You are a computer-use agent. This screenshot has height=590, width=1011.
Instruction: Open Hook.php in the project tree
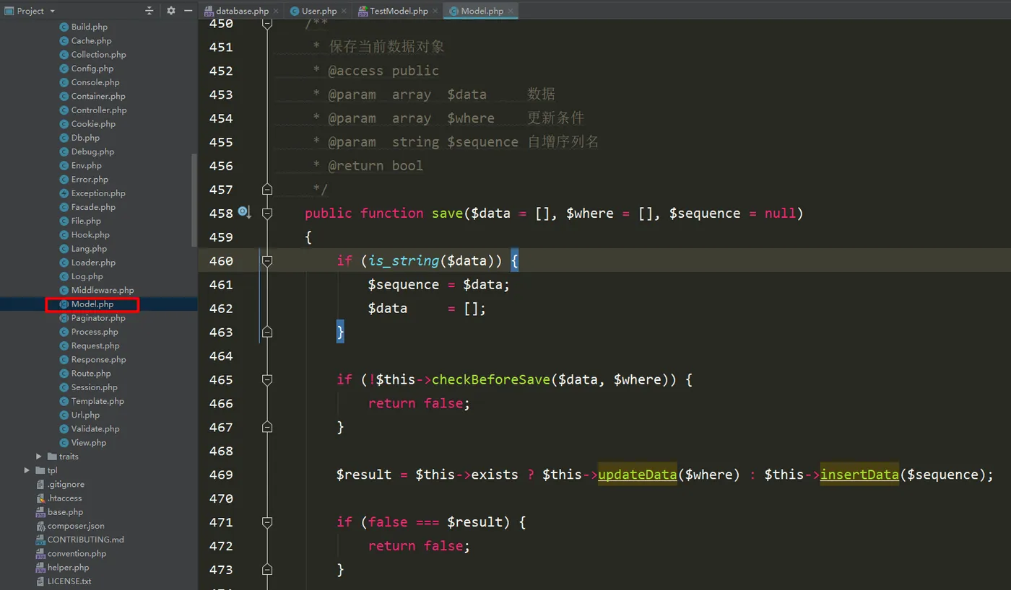pos(90,234)
